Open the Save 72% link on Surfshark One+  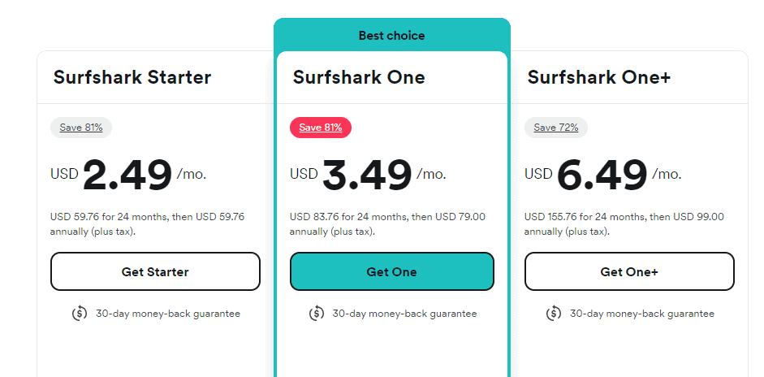pyautogui.click(x=556, y=128)
